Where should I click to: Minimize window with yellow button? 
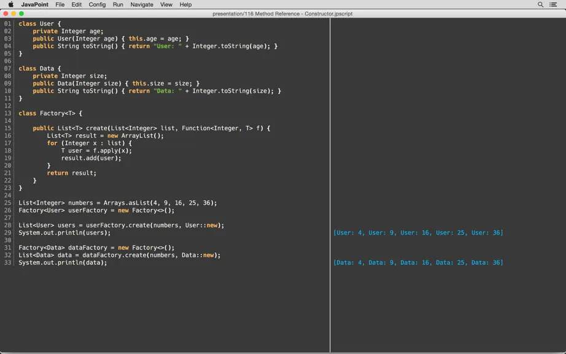coord(14,14)
